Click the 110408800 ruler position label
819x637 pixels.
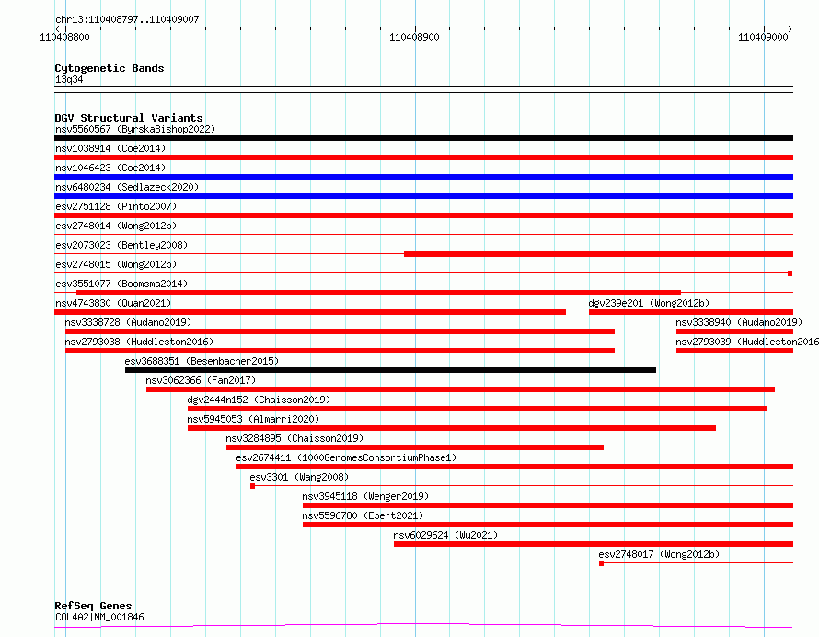coord(64,37)
